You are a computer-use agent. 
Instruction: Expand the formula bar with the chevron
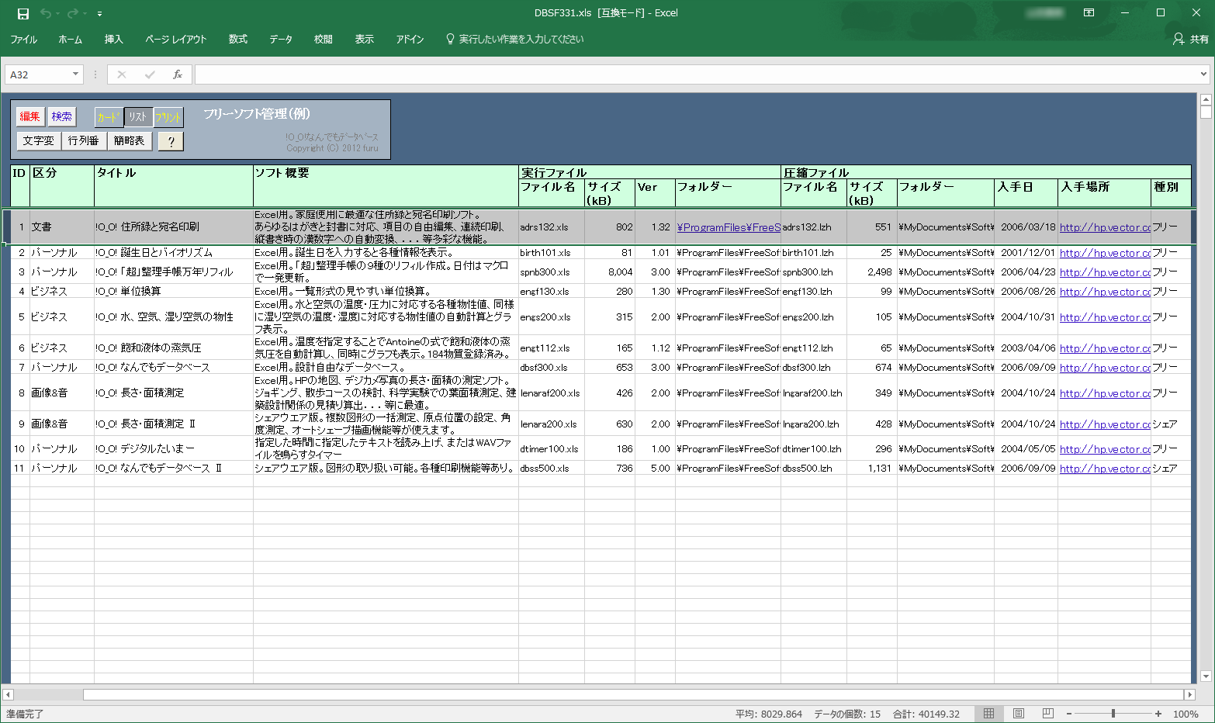(1203, 74)
